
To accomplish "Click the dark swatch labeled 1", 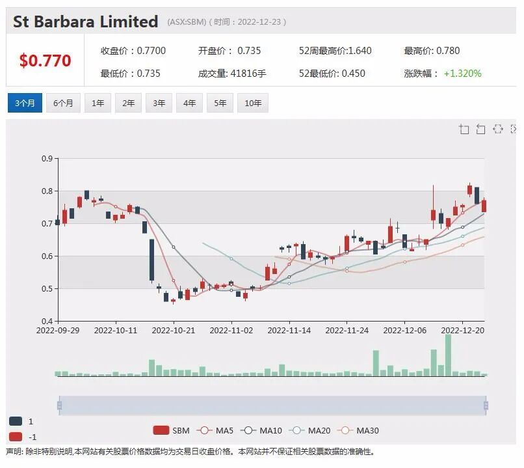I will click(16, 421).
